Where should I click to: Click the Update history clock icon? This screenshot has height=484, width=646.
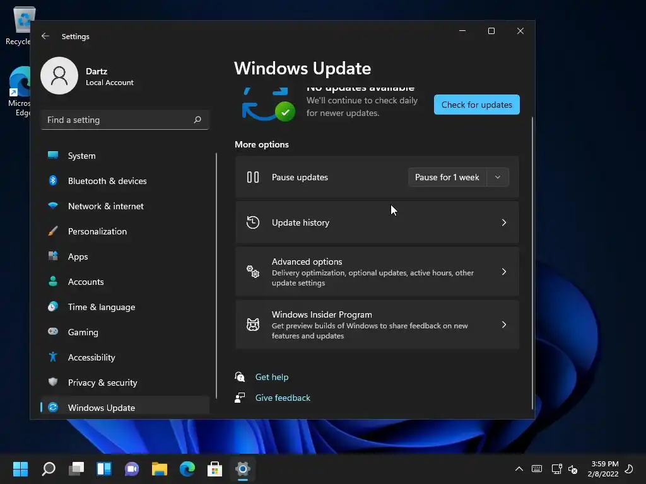(x=253, y=222)
